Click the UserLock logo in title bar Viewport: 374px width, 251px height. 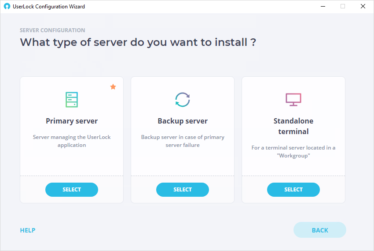pos(7,7)
